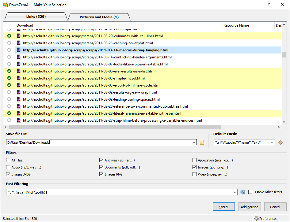Click the horizontal scrollbar thumb of links list
The width and height of the screenshot is (290, 222).
coord(115,127)
